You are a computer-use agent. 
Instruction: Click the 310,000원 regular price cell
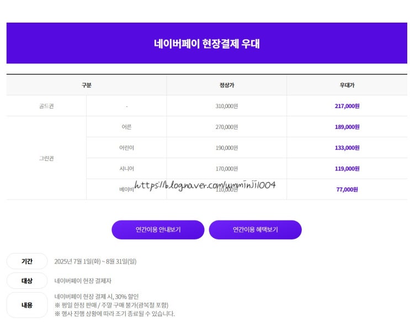(x=227, y=106)
